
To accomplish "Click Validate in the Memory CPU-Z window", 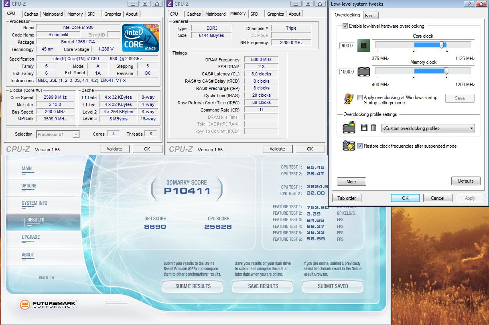I will click(x=277, y=149).
